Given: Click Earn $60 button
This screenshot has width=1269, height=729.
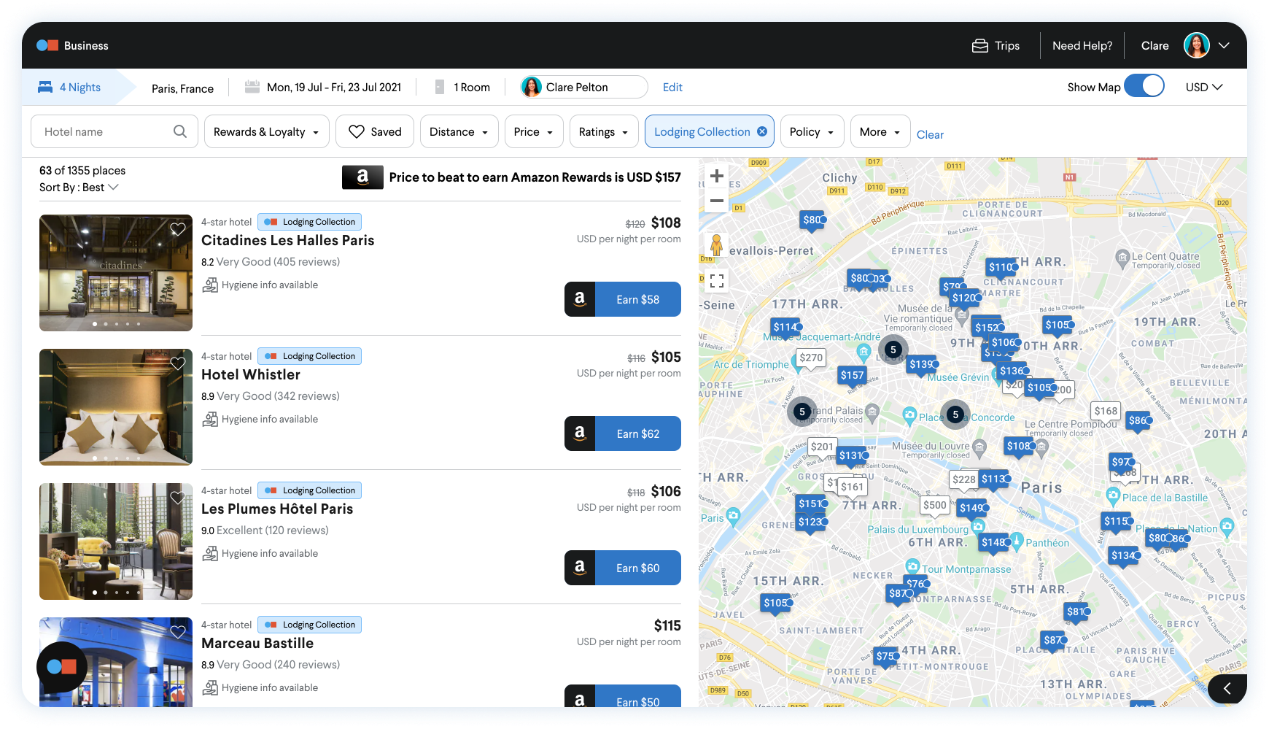Looking at the screenshot, I should (623, 568).
